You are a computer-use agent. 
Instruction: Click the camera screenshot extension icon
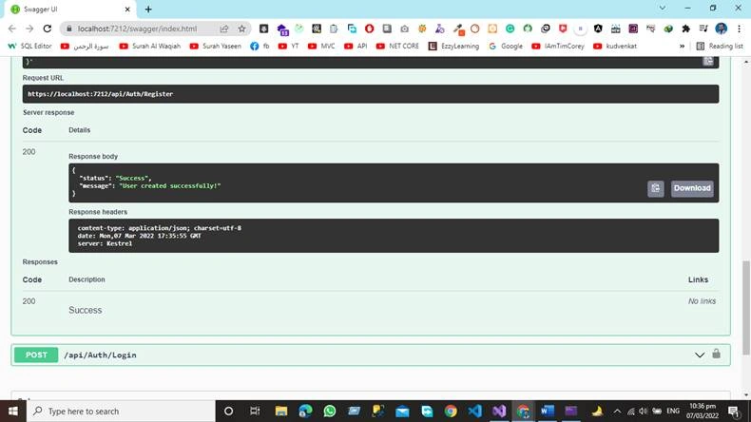point(405,29)
